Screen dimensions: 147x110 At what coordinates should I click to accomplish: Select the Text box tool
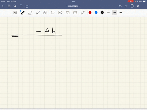75,13
